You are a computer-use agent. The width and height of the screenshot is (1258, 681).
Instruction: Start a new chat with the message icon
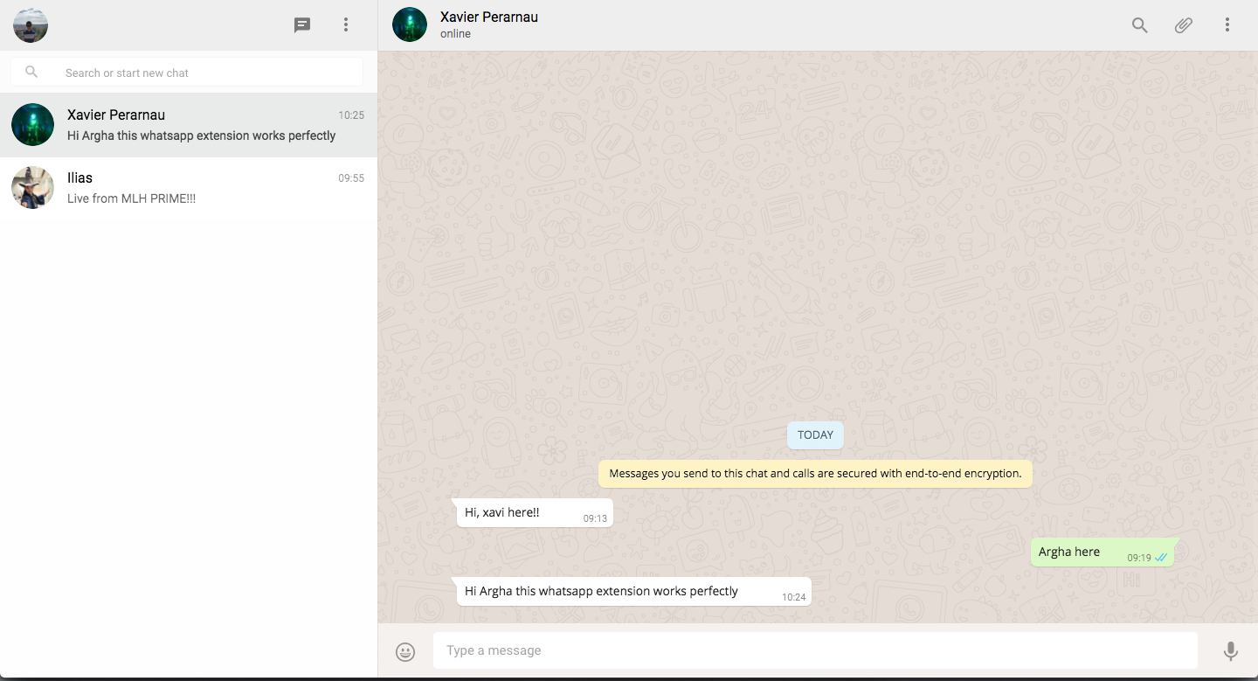302,25
